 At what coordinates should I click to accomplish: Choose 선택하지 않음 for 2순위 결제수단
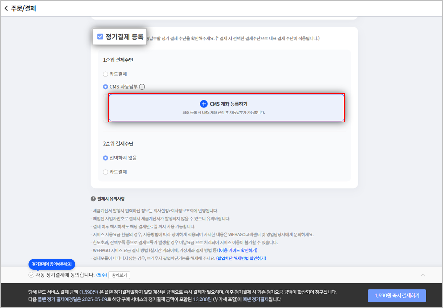105,158
